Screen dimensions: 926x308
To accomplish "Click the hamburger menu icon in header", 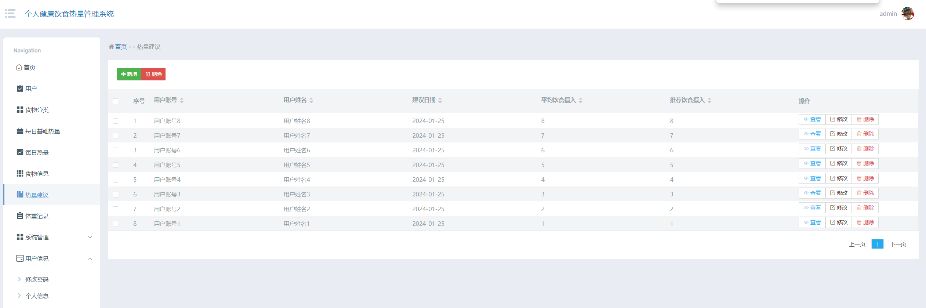I will pyautogui.click(x=10, y=14).
